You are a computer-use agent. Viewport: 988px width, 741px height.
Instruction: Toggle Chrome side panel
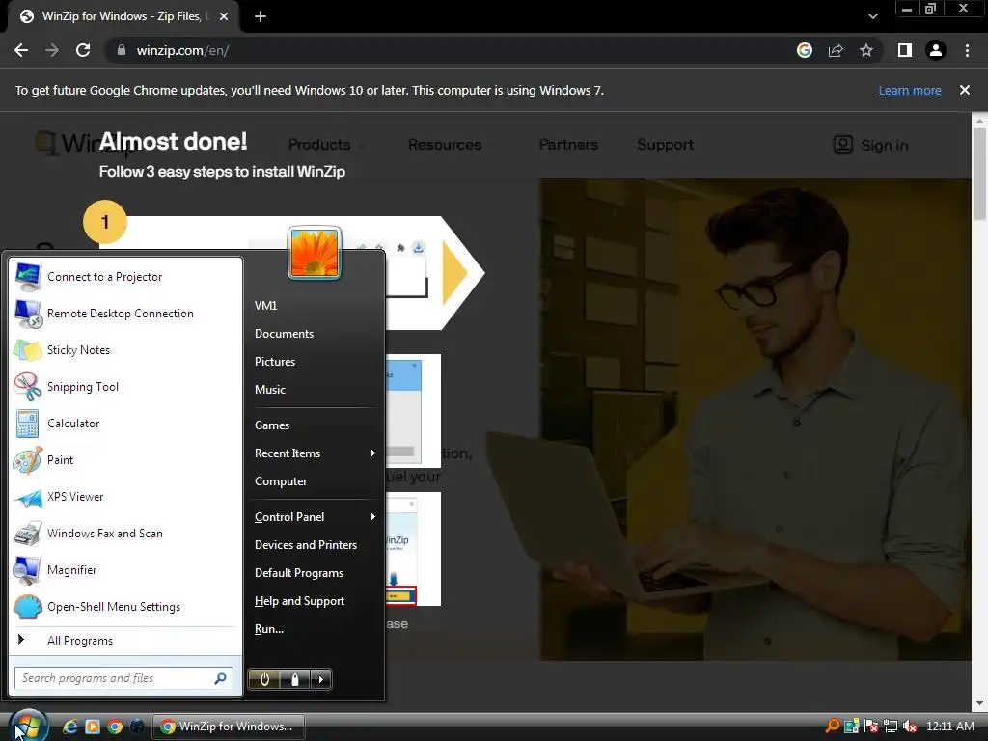click(905, 50)
